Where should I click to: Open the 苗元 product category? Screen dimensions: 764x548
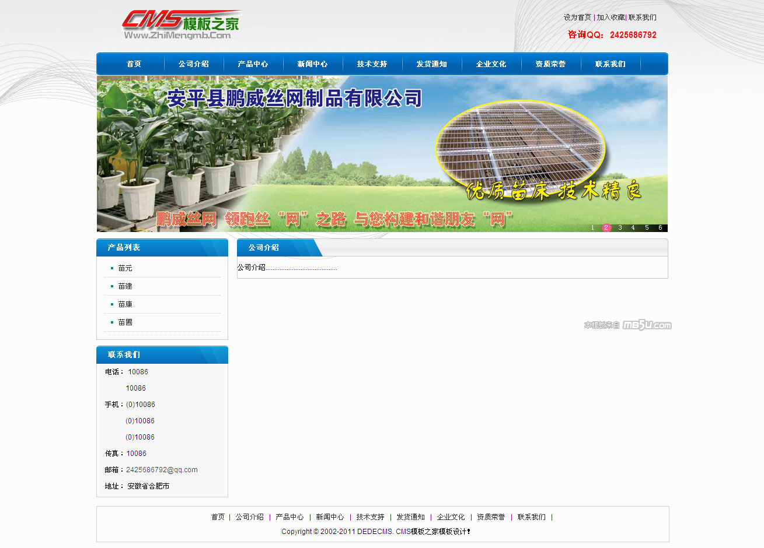coord(125,268)
